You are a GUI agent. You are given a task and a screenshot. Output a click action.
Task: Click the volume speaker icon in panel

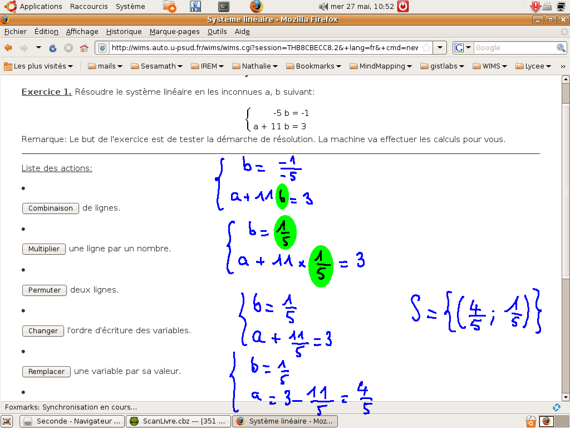[323, 7]
